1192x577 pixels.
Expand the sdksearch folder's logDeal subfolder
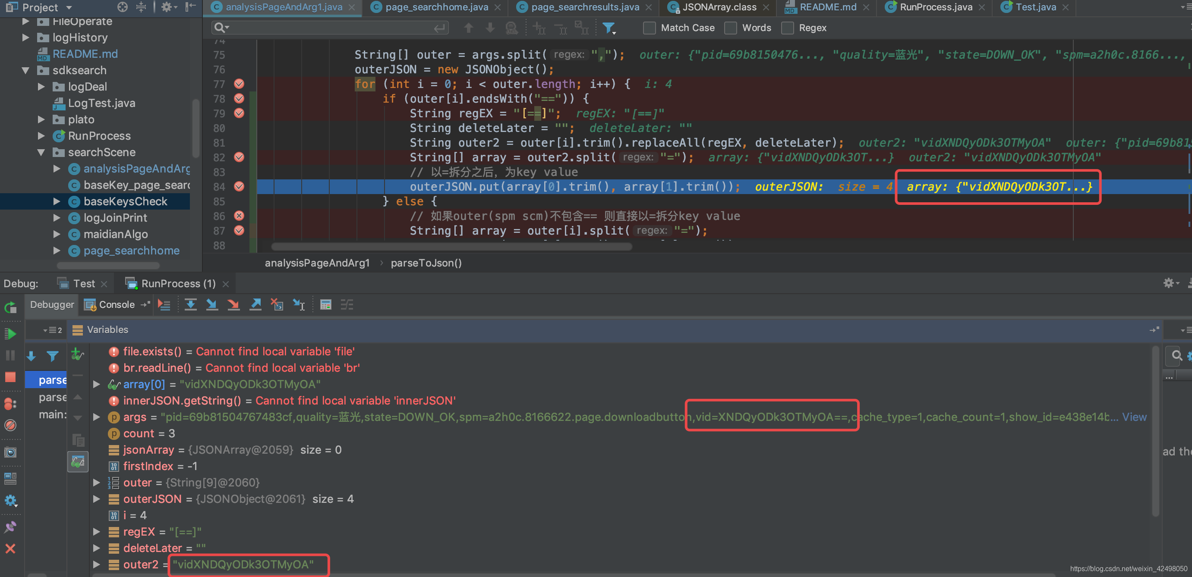click(41, 87)
